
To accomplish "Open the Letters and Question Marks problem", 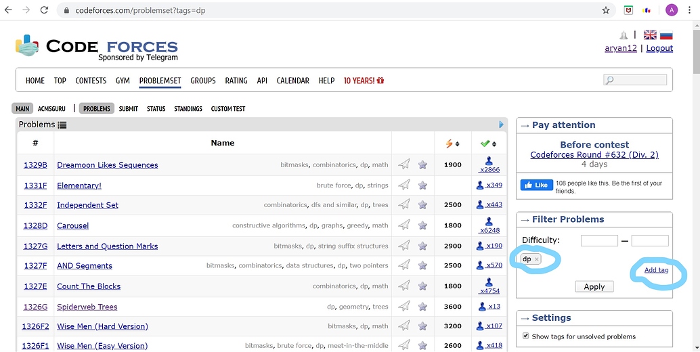I will coord(107,246).
